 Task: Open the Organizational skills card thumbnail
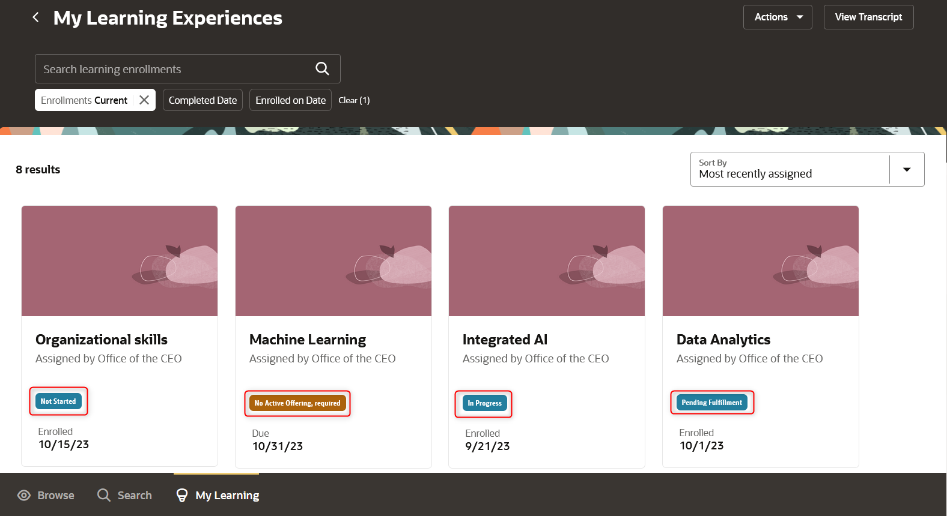(x=120, y=261)
